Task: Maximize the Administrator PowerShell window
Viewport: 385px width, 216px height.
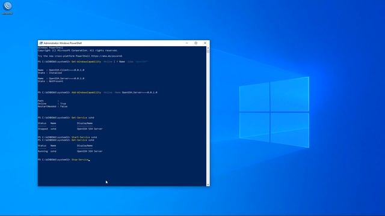Action: 196,43
